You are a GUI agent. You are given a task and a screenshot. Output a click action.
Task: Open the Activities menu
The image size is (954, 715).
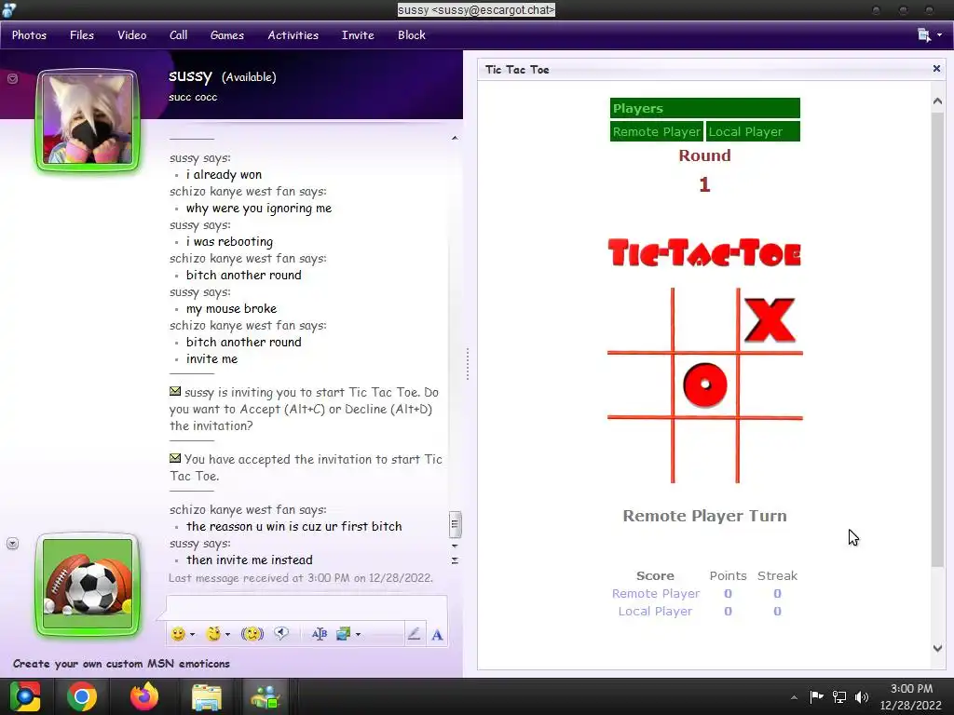[x=293, y=35]
